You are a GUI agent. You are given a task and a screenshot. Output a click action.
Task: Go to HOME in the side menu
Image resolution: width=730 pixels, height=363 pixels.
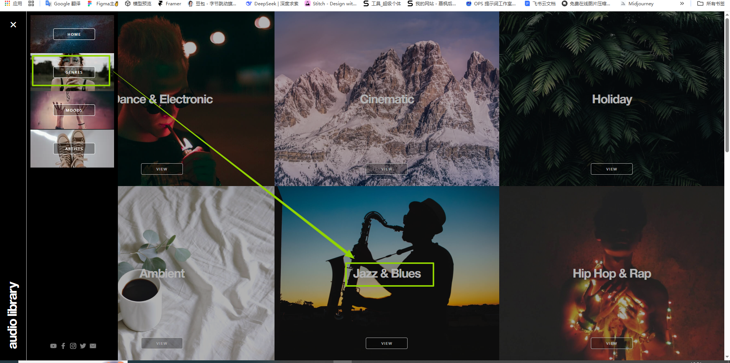click(74, 34)
